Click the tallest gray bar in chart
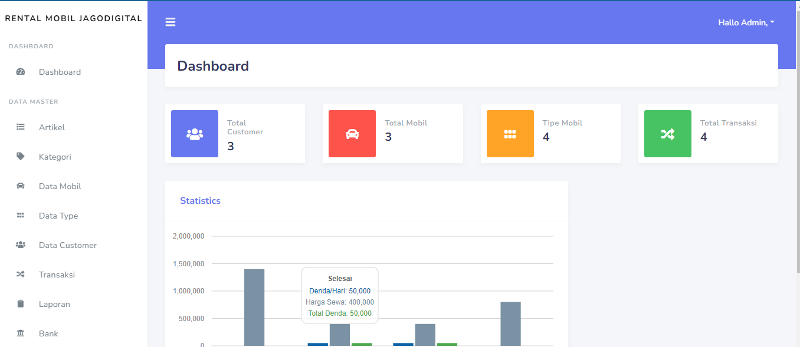The width and height of the screenshot is (800, 347). pos(254,307)
